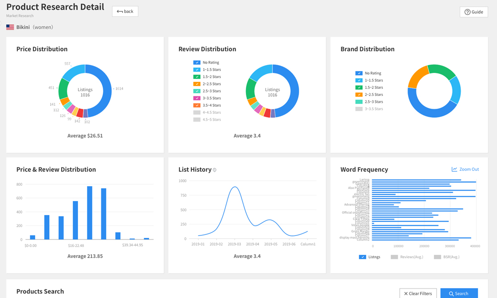497x298 pixels.
Task: Toggle 3~3.5 Stars in Review Distribution legend
Action: (x=197, y=98)
